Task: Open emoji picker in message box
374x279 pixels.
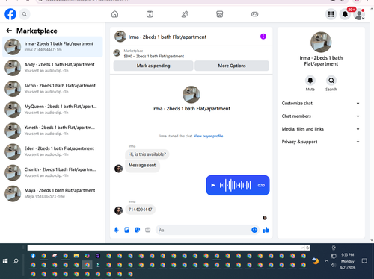Action: tap(254, 230)
